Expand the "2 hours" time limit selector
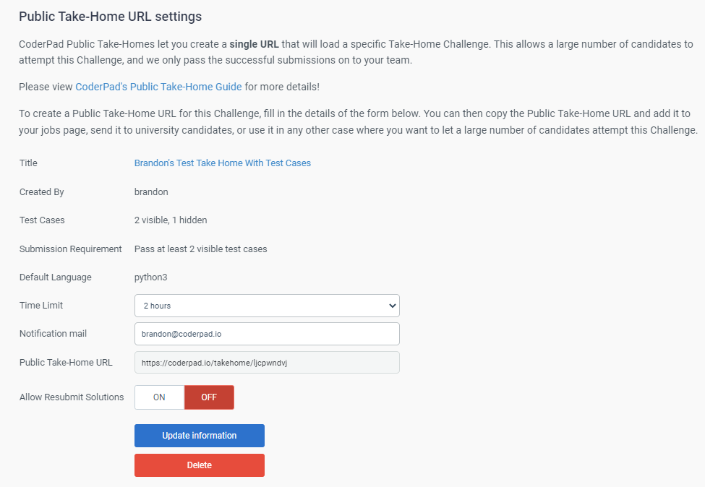Image resolution: width=705 pixels, height=487 pixels. coord(267,306)
